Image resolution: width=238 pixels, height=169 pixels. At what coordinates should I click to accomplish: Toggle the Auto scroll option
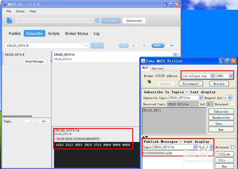[x=158, y=45]
